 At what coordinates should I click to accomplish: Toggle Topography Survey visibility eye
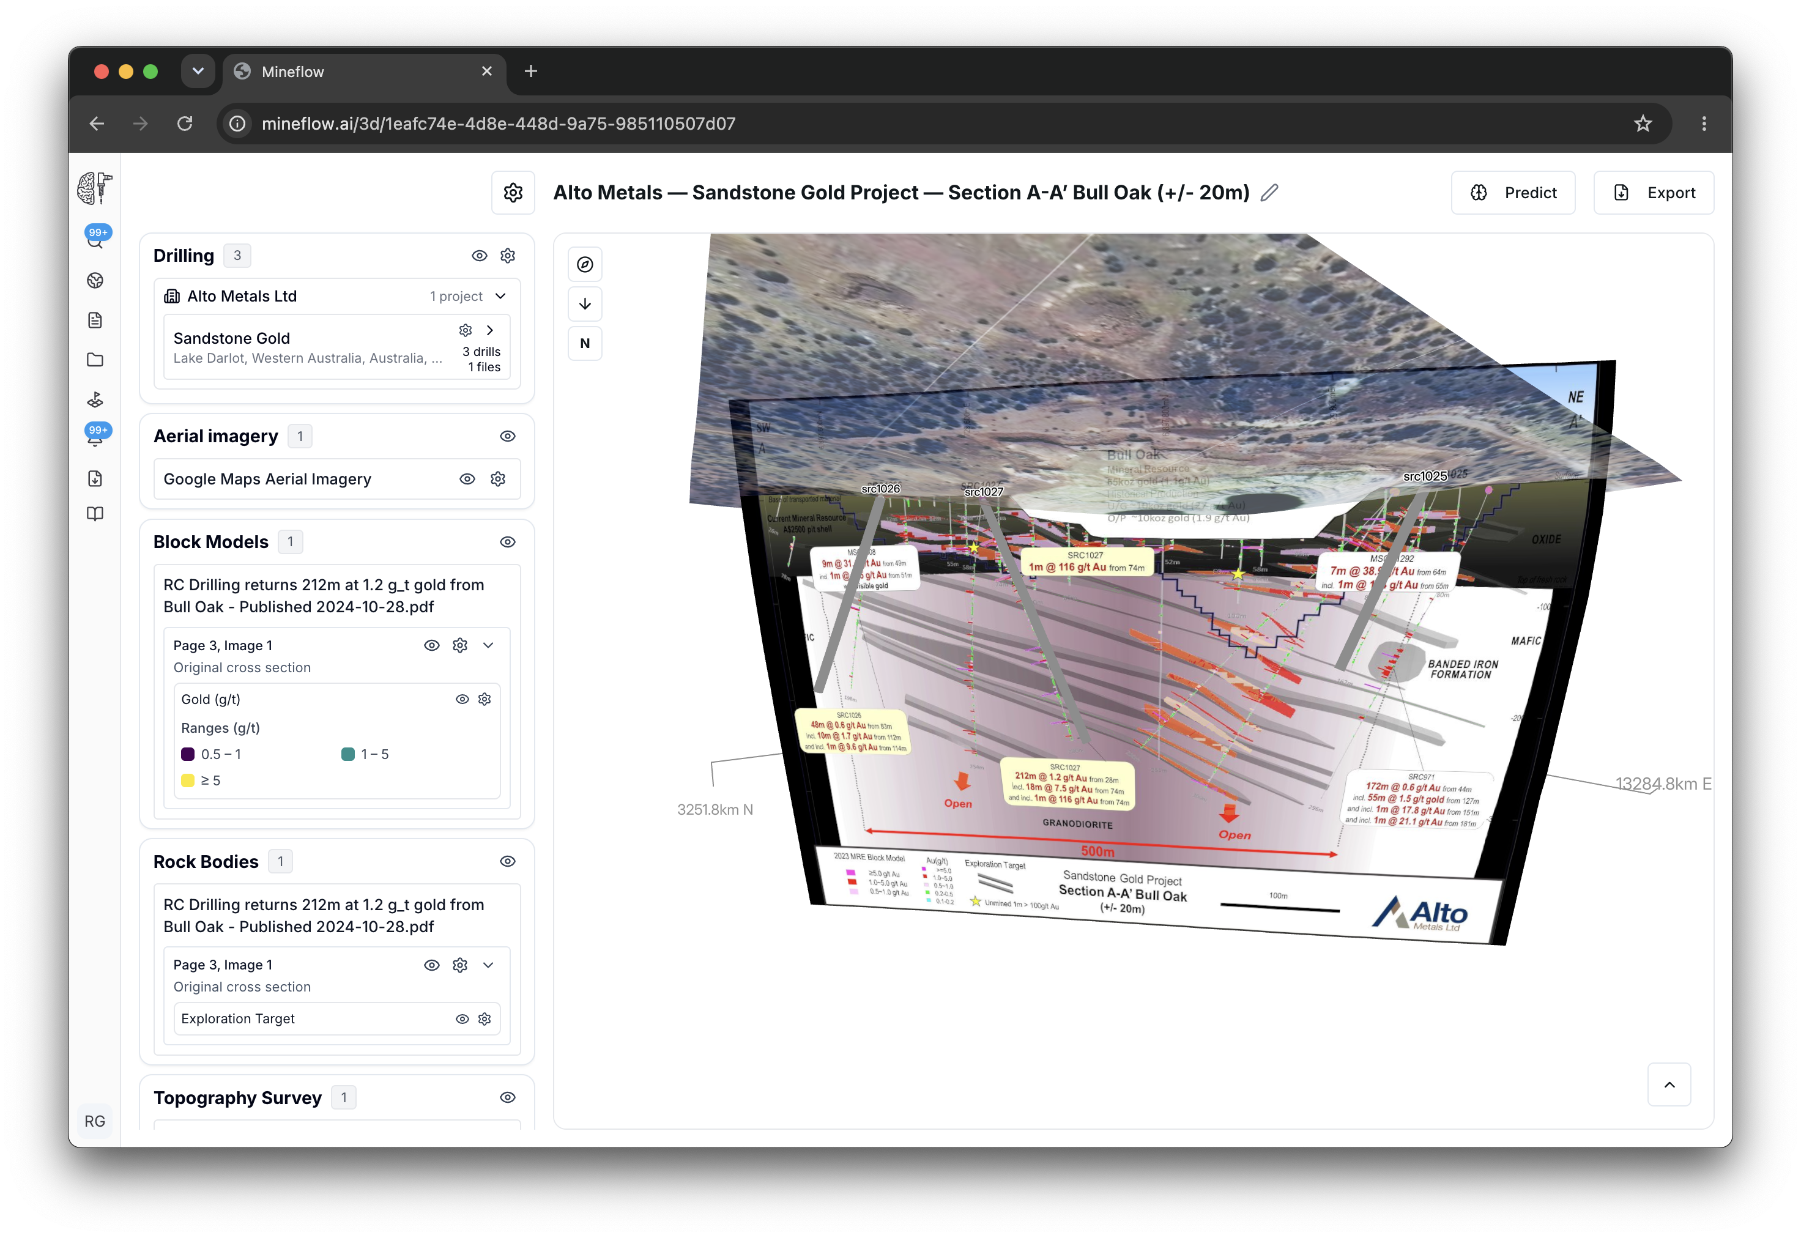(x=508, y=1097)
